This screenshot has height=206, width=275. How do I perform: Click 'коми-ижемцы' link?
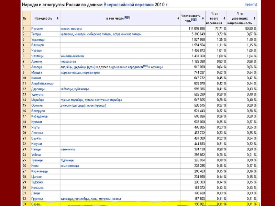(70, 166)
